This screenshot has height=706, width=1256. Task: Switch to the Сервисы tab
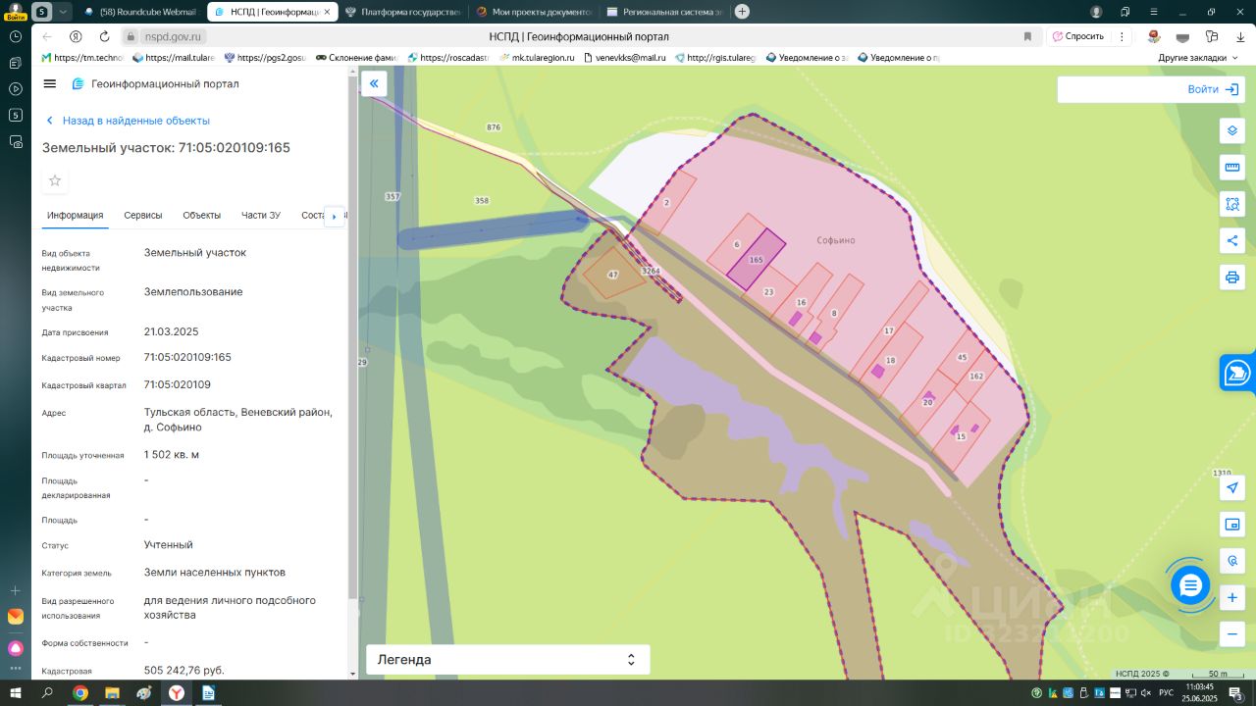(x=143, y=216)
